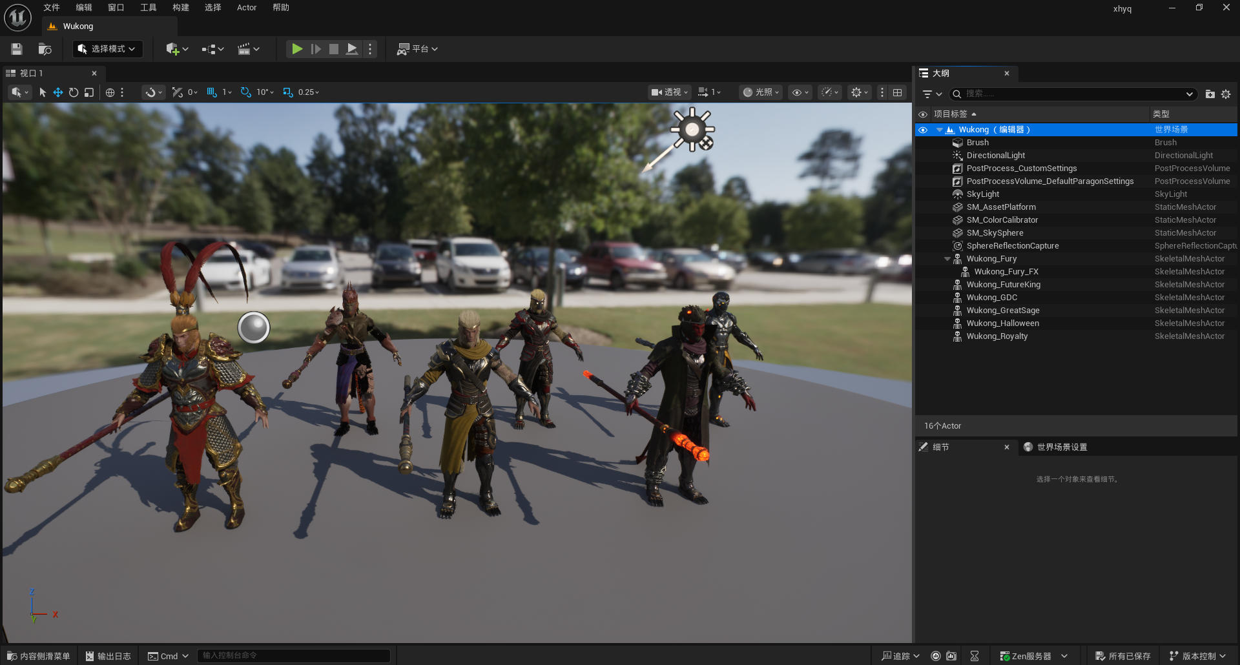Start Play in Editor with the green play button
Screen dimensions: 1240x665
(x=297, y=49)
